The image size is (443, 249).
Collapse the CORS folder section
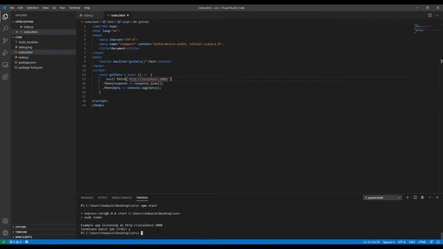[19, 37]
